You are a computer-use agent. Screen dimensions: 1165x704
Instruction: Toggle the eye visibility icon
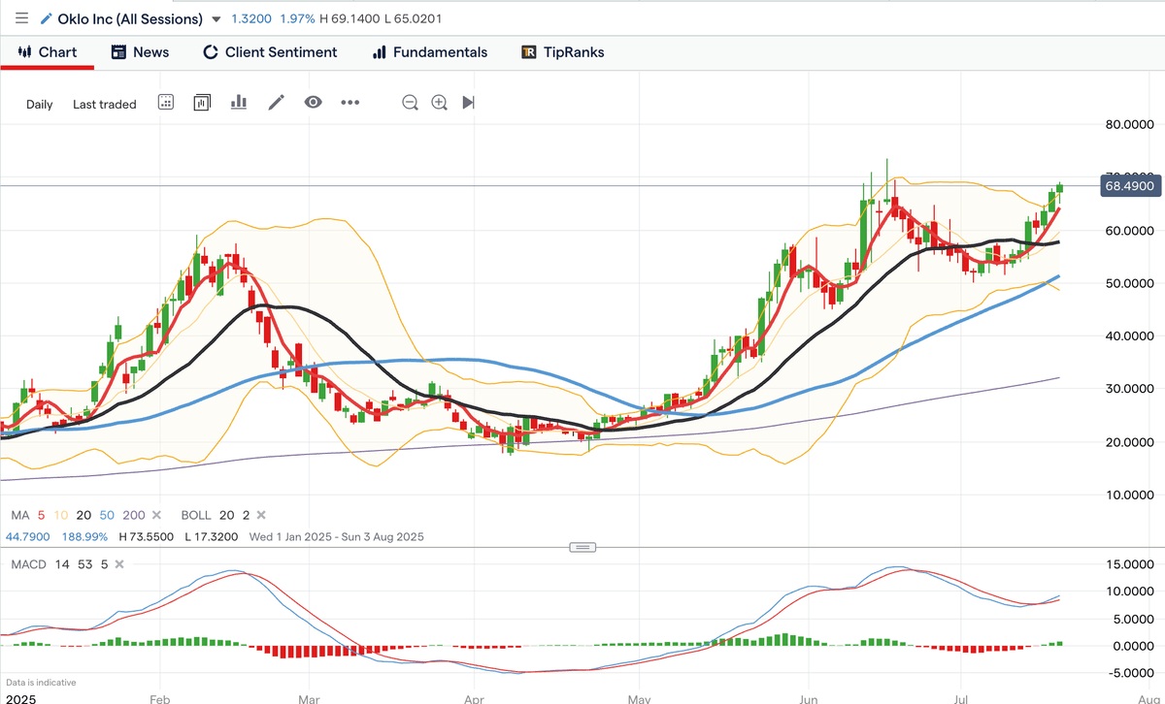tap(313, 102)
